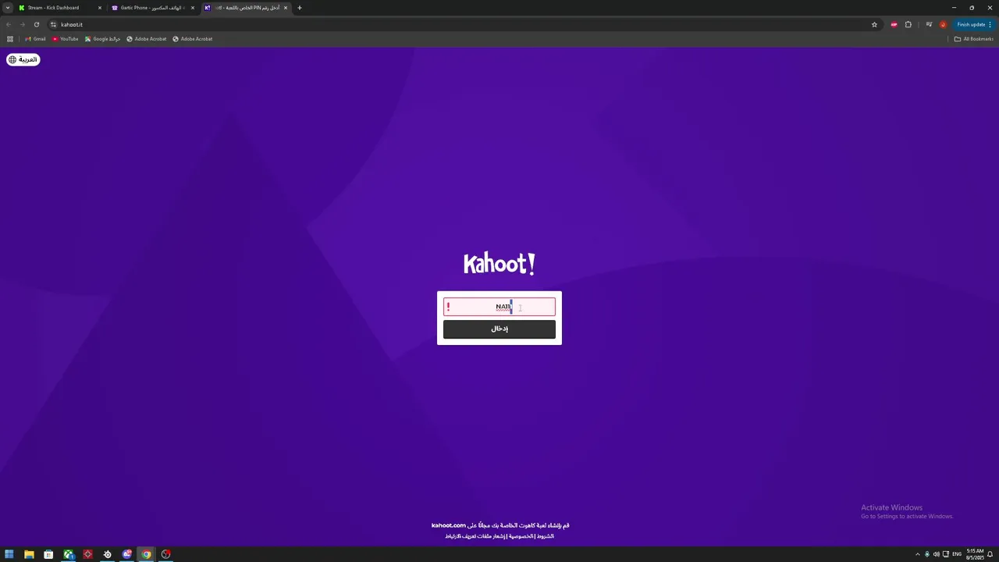Viewport: 999px width, 562px height.
Task: Click the Finish update button
Action: point(974,24)
